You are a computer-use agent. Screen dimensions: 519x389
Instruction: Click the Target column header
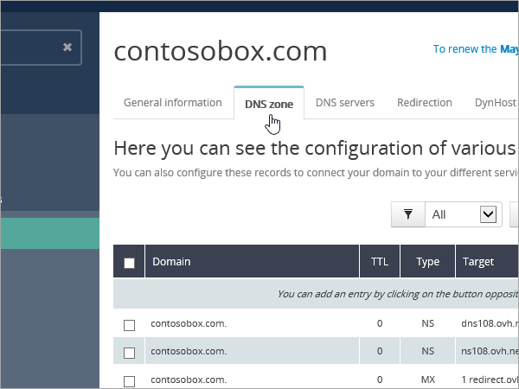[478, 261]
